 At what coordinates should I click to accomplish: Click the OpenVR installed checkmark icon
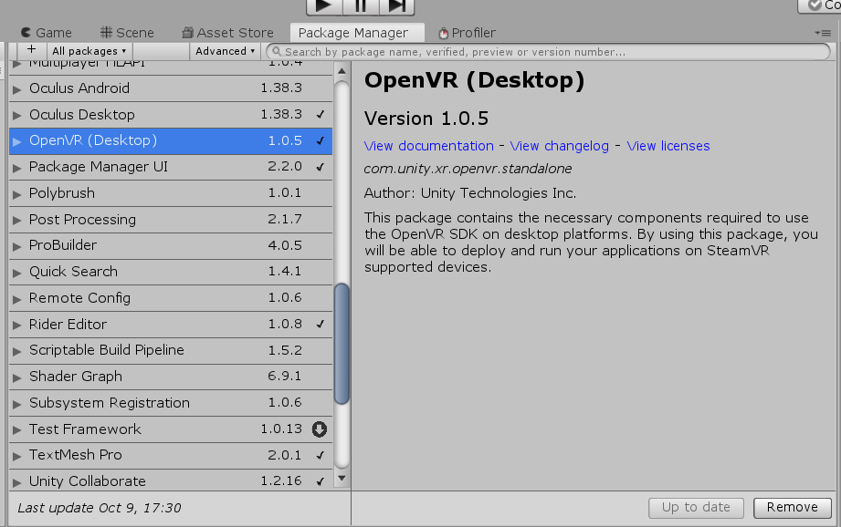coord(321,140)
